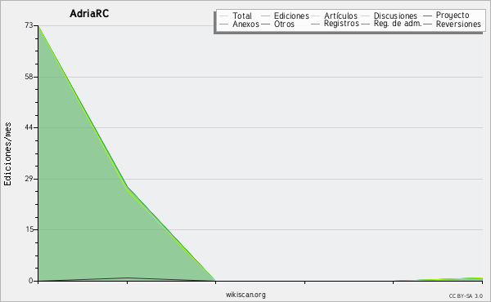Click the Anexos legend label
This screenshot has height=302, width=491.
[x=245, y=24]
